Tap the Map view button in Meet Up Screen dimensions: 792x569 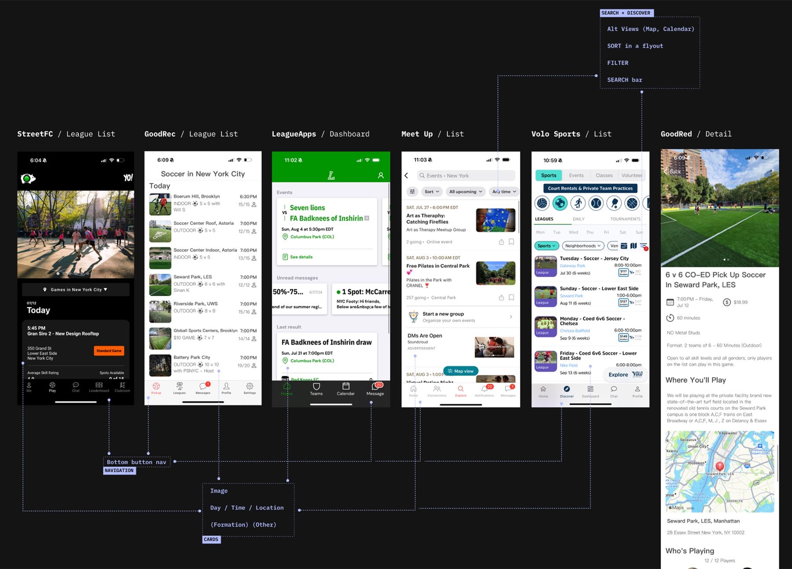click(x=461, y=371)
